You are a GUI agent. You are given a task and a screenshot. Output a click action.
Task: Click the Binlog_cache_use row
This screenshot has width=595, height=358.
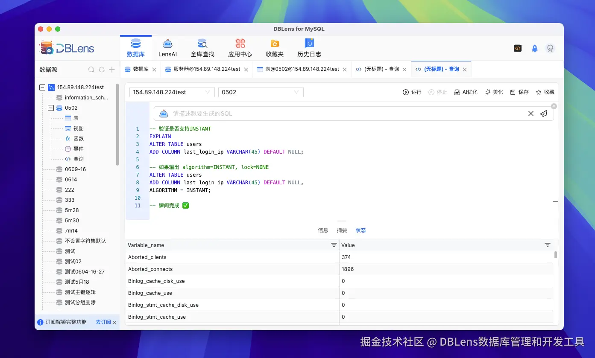coord(340,293)
